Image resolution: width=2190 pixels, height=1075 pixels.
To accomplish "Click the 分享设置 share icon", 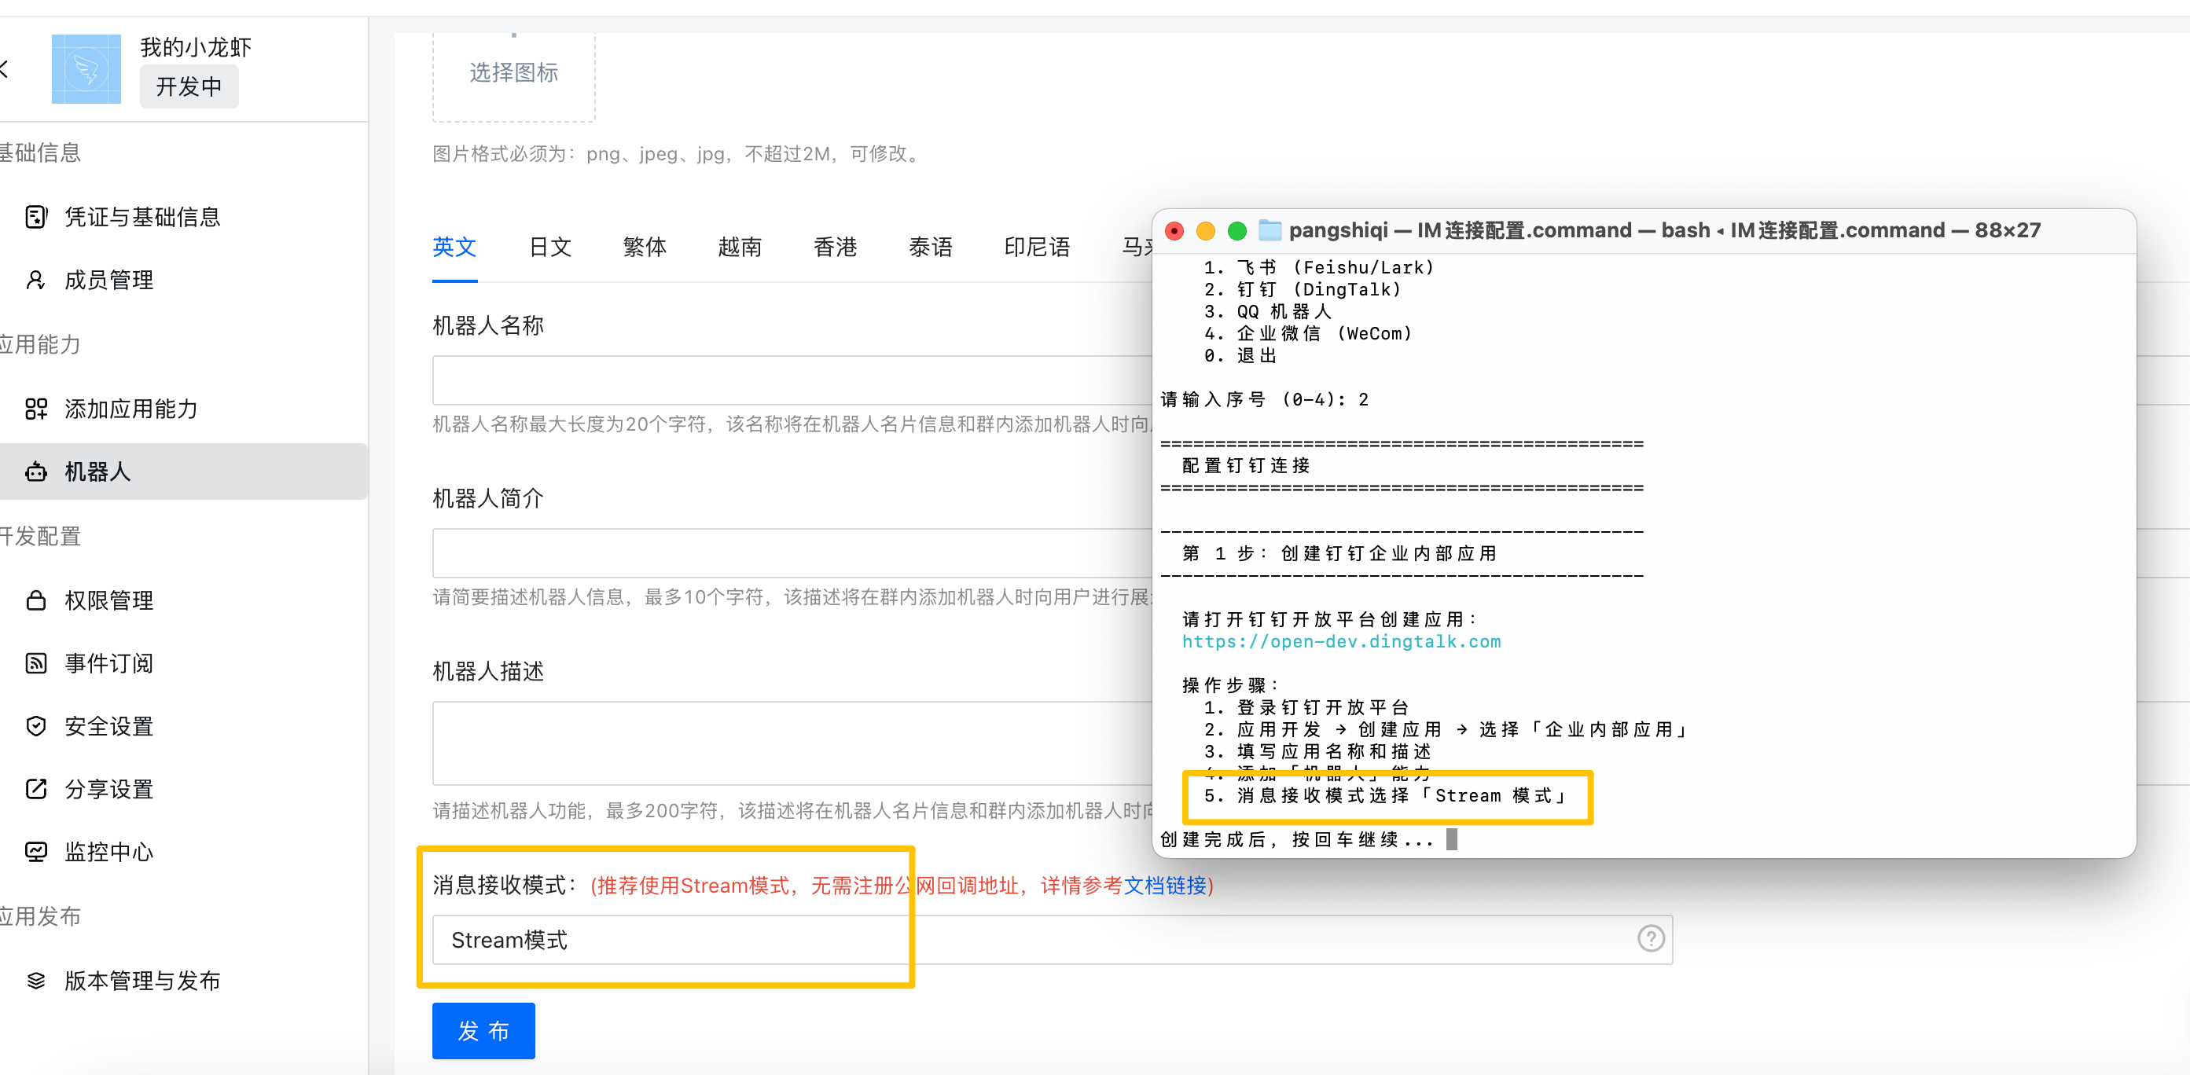I will click(x=35, y=789).
